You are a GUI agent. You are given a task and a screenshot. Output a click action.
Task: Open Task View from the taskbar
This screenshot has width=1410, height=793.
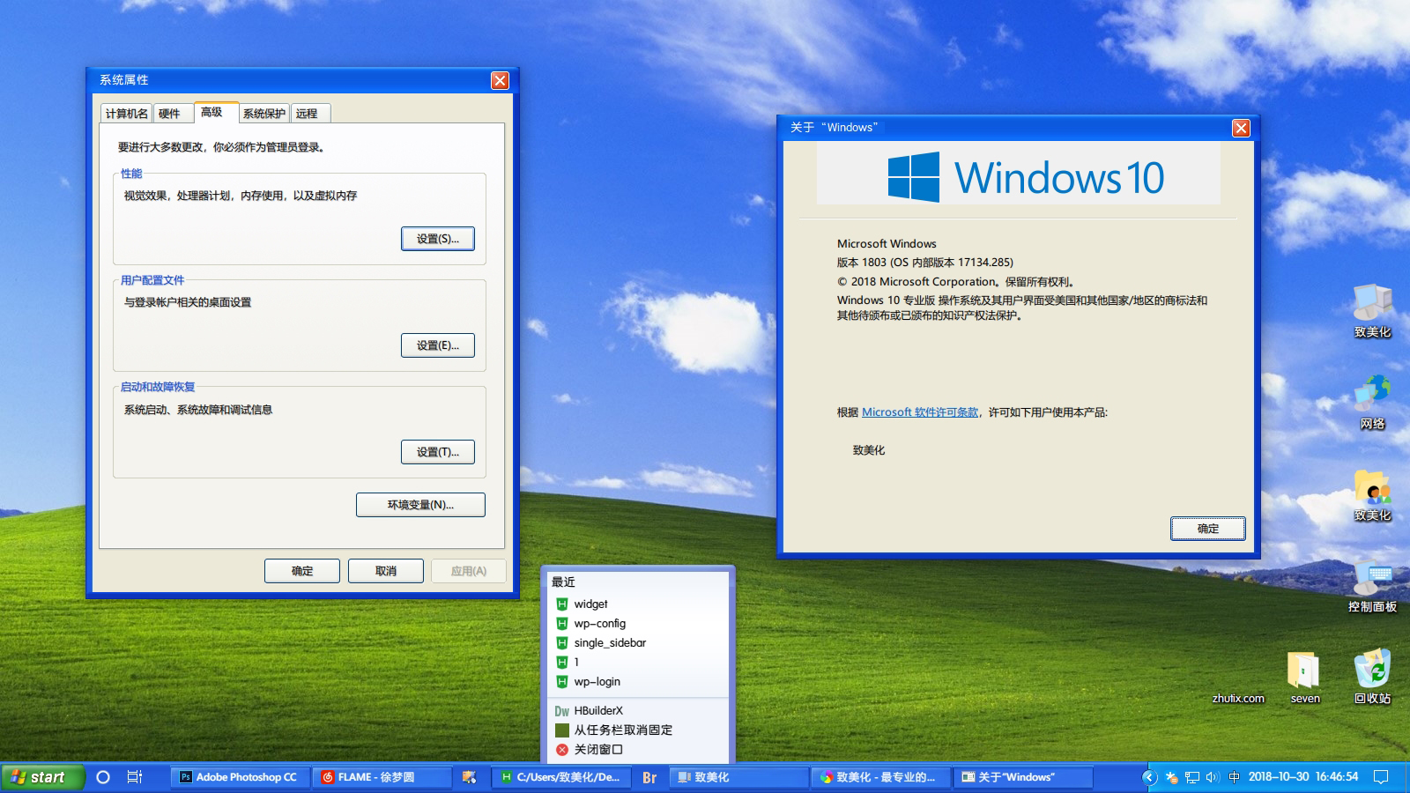(x=132, y=777)
